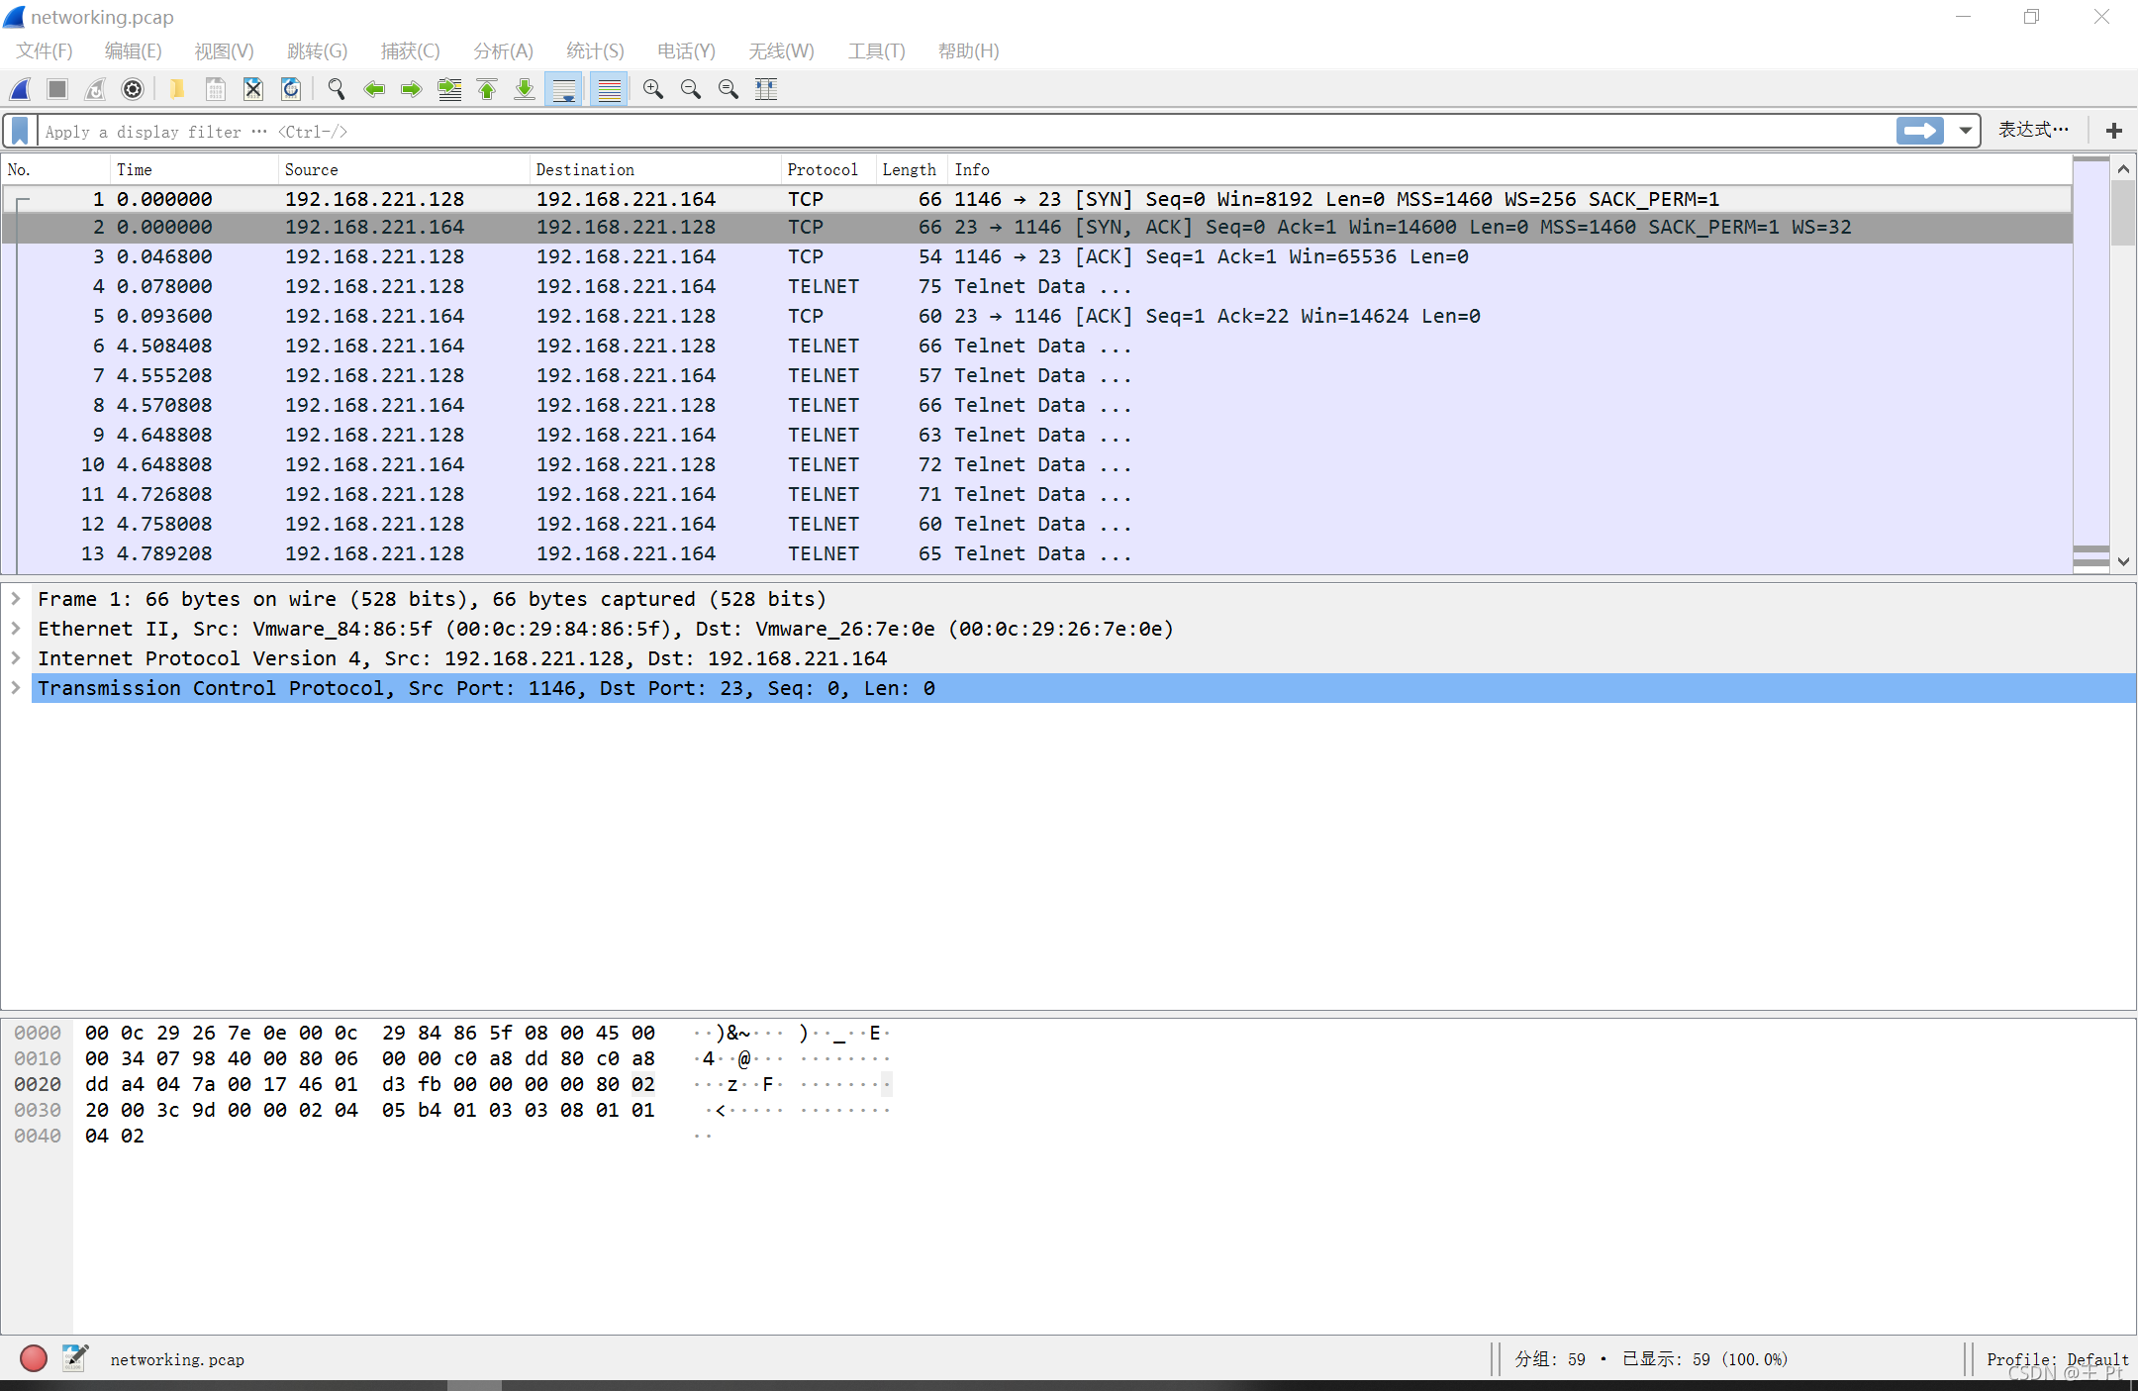This screenshot has height=1391, width=2138.
Task: Open the 分析(A) menu
Action: [503, 50]
